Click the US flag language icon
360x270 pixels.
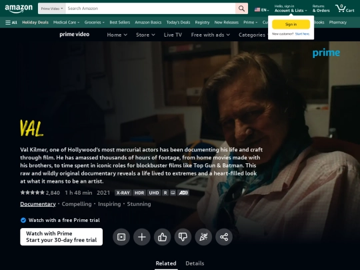coord(257,9)
